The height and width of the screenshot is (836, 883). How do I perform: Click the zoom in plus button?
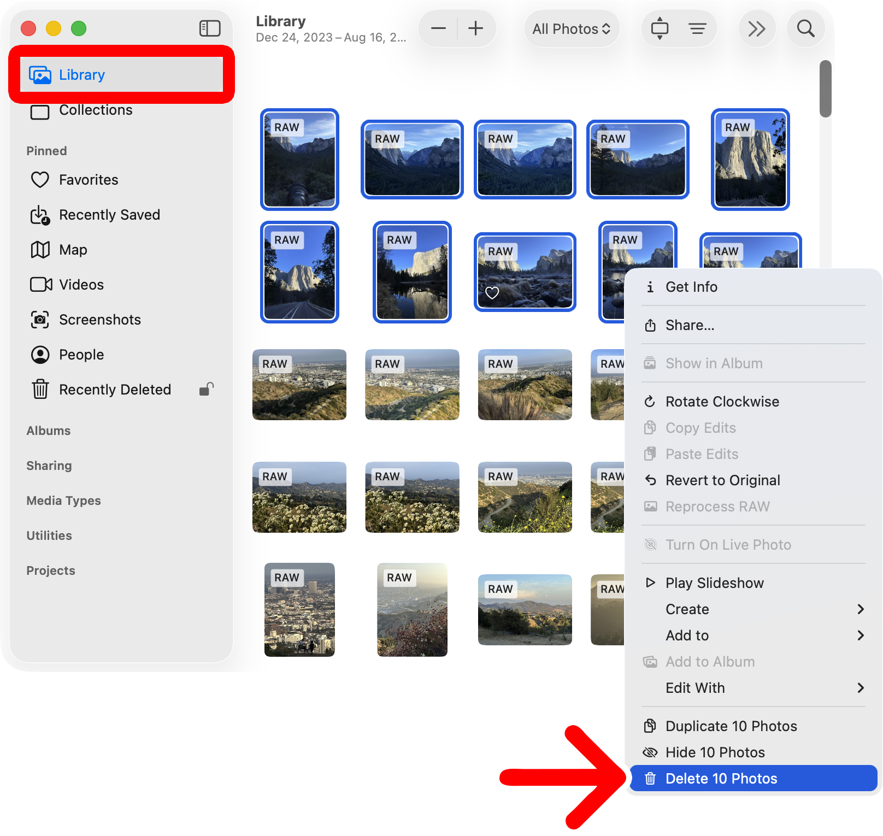coord(475,28)
